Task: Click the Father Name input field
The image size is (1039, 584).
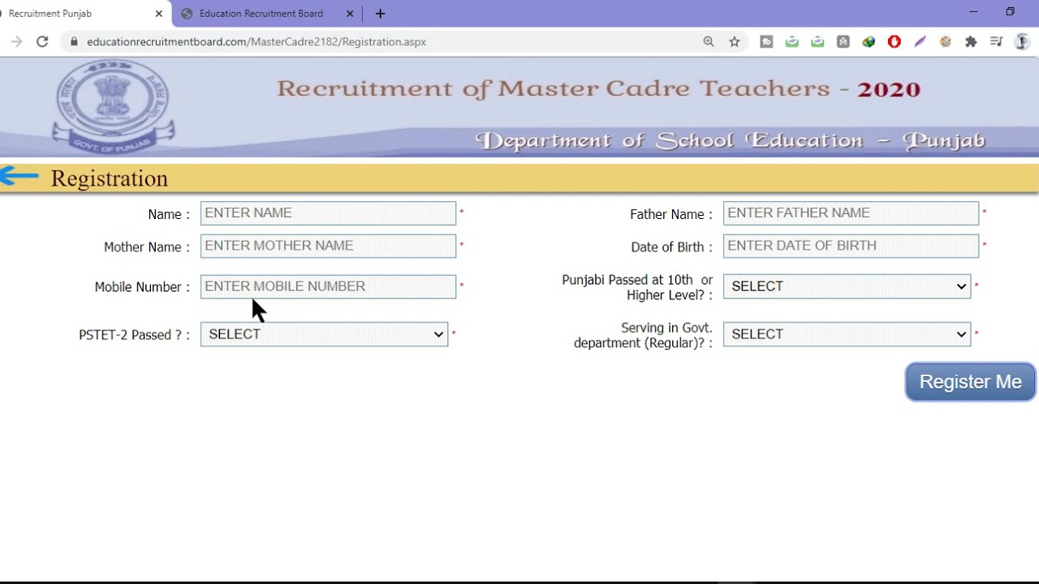Action: click(x=851, y=213)
